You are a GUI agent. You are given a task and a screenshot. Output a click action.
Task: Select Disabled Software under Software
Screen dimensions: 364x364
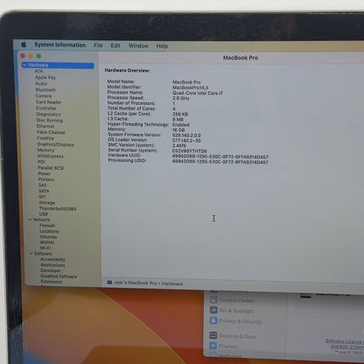pos(59,276)
